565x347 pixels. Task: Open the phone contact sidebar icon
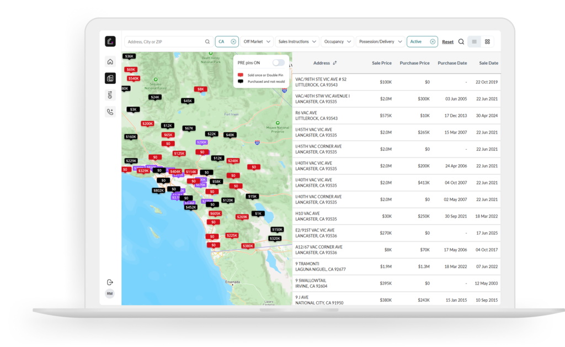point(110,112)
